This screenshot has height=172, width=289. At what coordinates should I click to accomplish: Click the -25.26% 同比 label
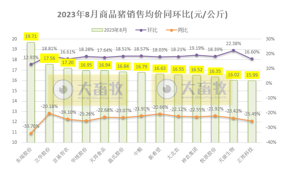(x=86, y=114)
